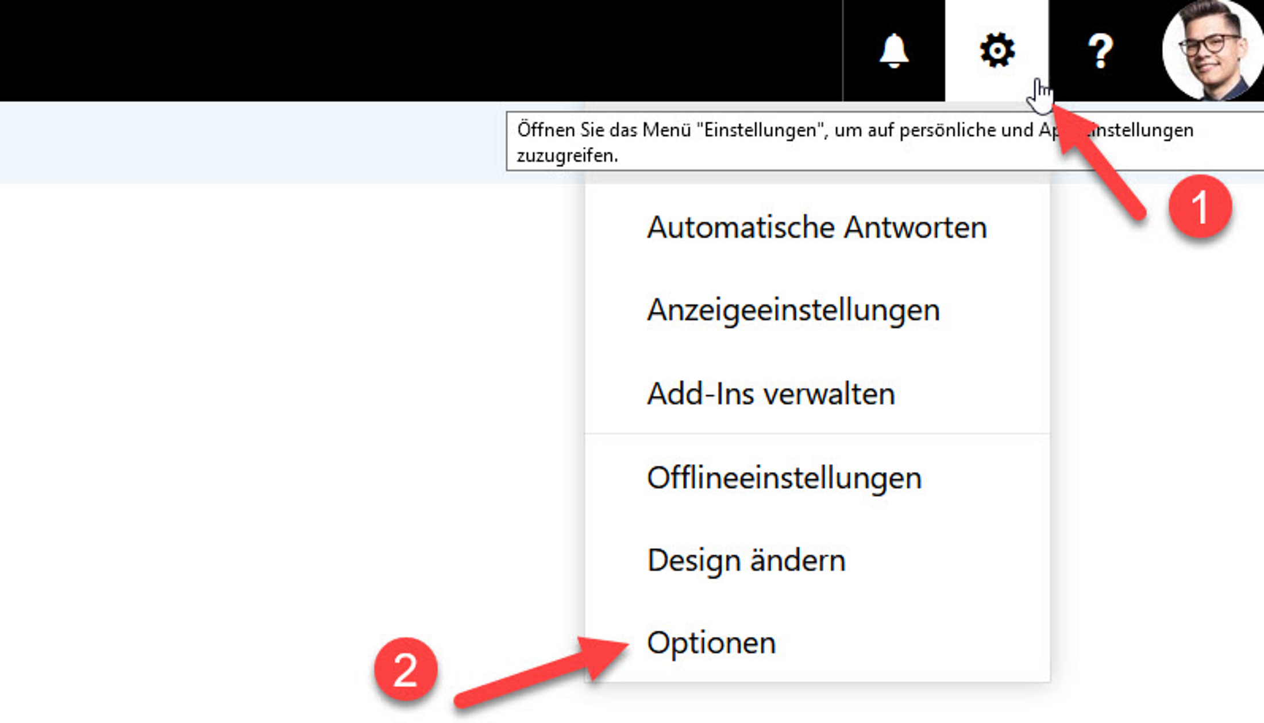The width and height of the screenshot is (1264, 723).
Task: Select Automatische Antworten from the menu
Action: (x=816, y=227)
